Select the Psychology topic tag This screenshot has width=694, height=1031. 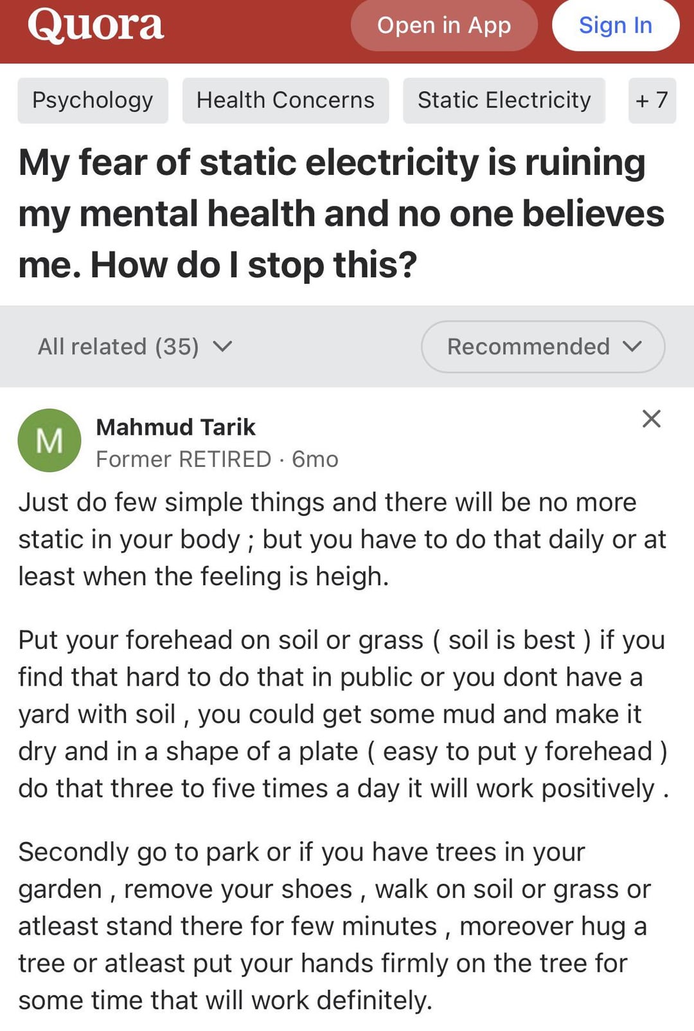point(93,100)
